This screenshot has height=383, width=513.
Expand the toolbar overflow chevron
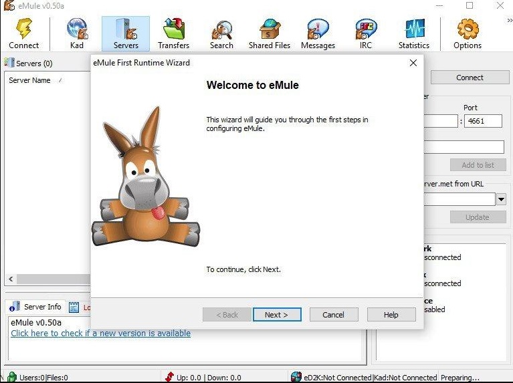click(x=509, y=21)
